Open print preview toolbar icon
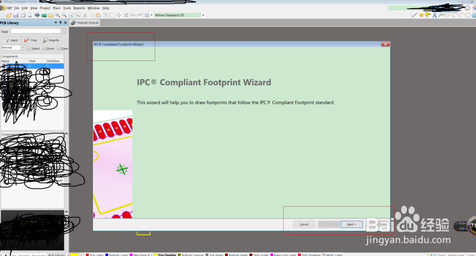This screenshot has width=476, height=256. coord(30,15)
